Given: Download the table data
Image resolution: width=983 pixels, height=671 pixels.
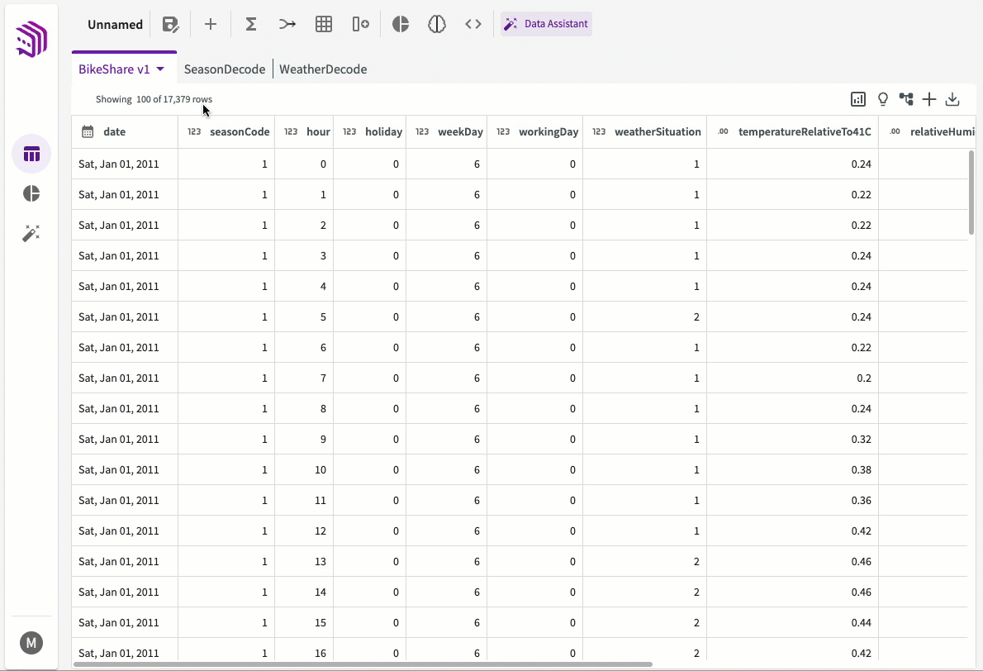Looking at the screenshot, I should [x=952, y=99].
